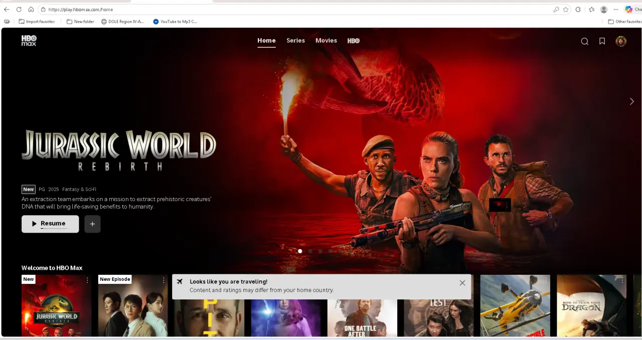Open My List bookmark icon
Viewport: 642px width, 340px height.
pos(602,41)
